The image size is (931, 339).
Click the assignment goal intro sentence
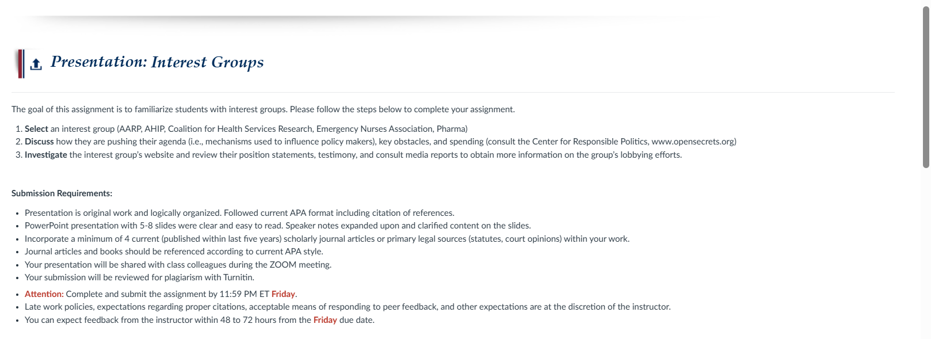tap(263, 109)
